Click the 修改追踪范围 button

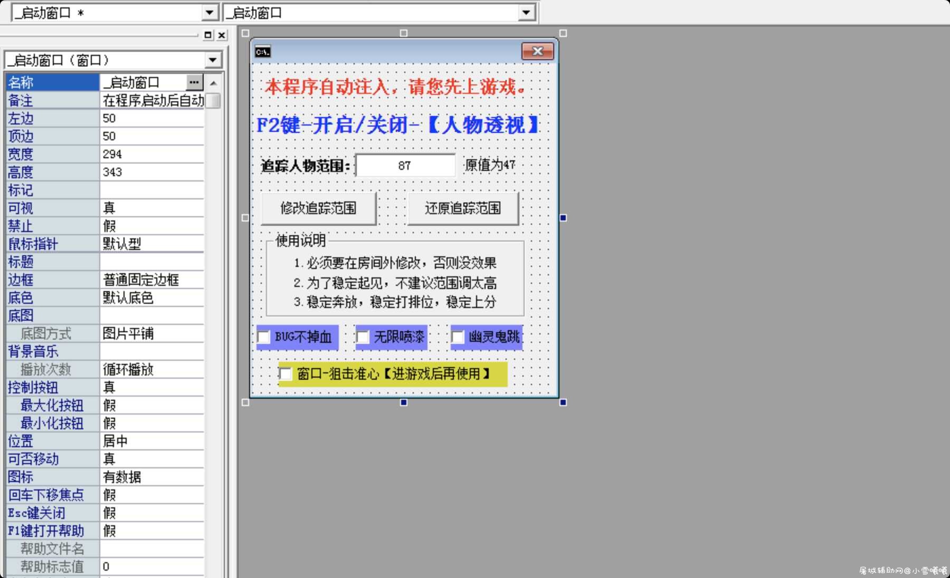(318, 208)
